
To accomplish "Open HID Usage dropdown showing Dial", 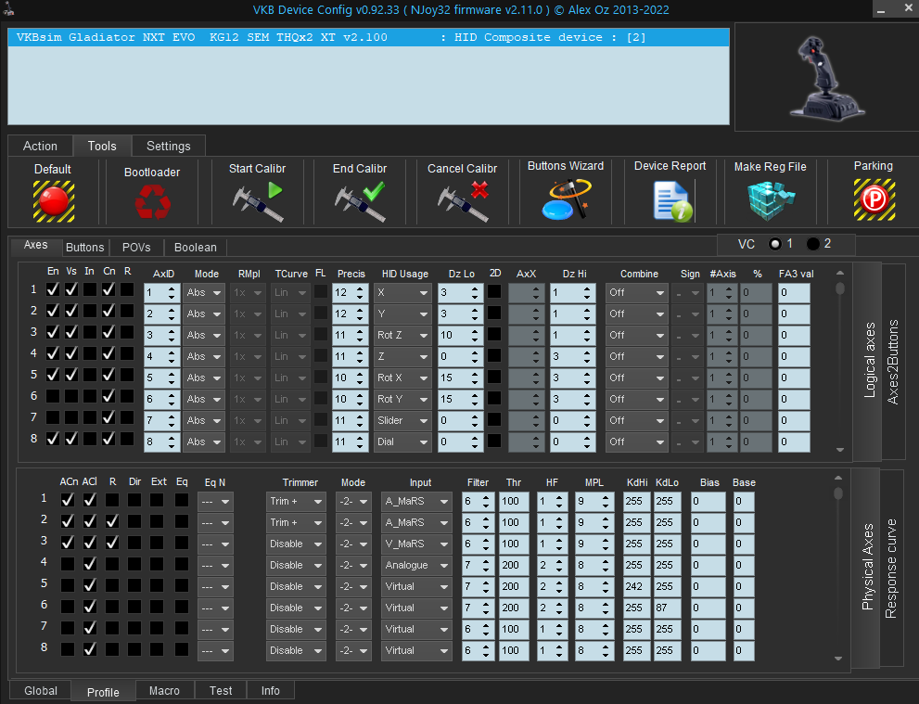I will point(402,442).
